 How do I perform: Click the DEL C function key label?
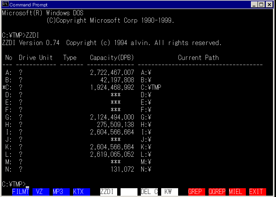(149, 192)
